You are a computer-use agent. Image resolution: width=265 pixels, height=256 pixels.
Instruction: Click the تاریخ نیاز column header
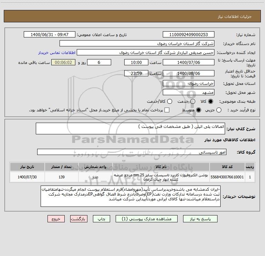tap(27, 167)
